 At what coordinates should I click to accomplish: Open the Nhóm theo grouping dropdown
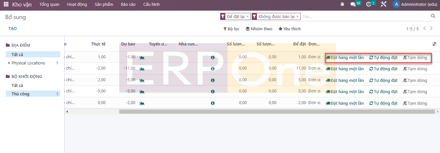tap(259, 29)
